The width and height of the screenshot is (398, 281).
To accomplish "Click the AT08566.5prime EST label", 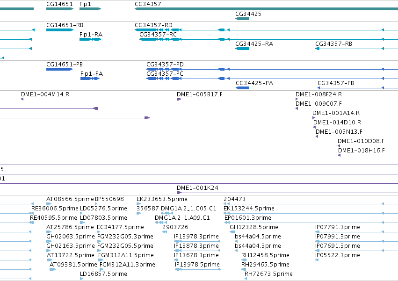I will (x=70, y=199).
